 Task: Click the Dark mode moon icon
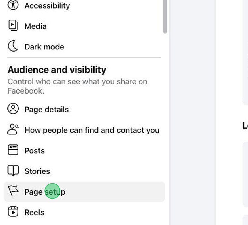coord(13,46)
